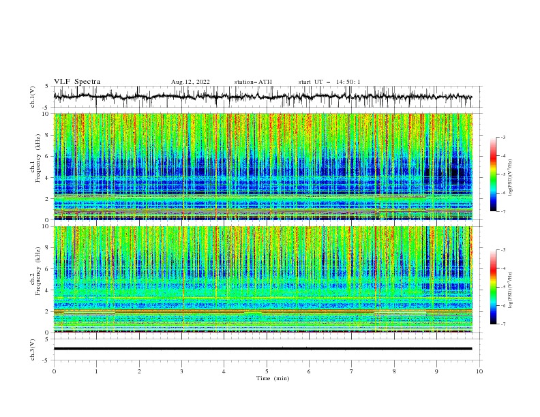
Task: Click the "ch.3(V)" axis label
Action: pos(33,350)
